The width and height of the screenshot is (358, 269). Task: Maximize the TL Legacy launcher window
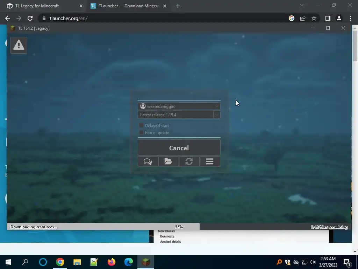[328, 28]
